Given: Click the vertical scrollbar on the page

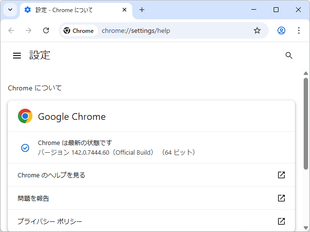Looking at the screenshot, I should click(x=306, y=123).
